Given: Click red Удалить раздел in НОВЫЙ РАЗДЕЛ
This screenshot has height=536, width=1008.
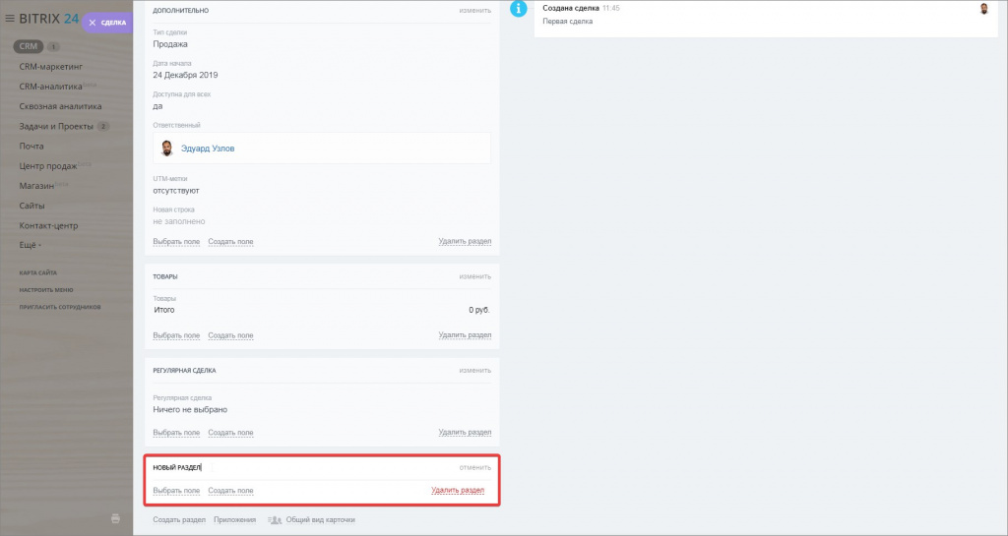Looking at the screenshot, I should pos(458,491).
